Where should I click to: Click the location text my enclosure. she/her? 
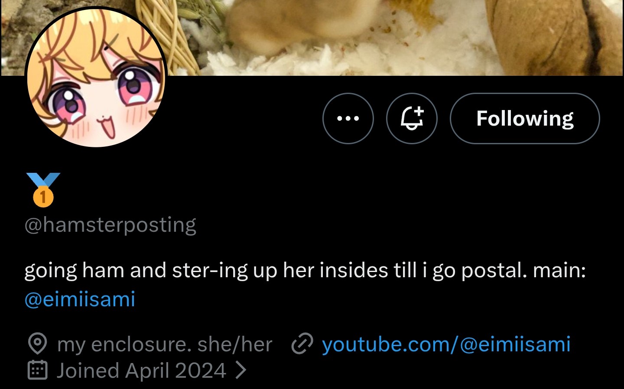165,345
